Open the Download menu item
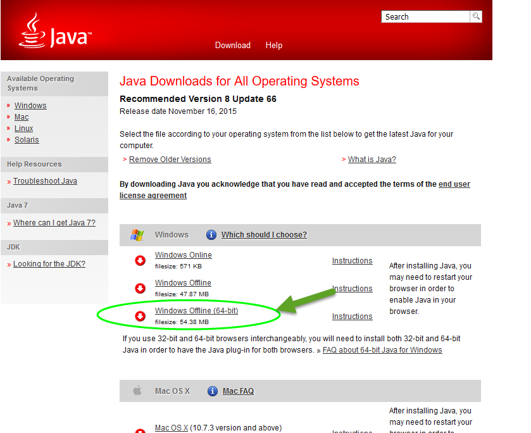 [232, 45]
